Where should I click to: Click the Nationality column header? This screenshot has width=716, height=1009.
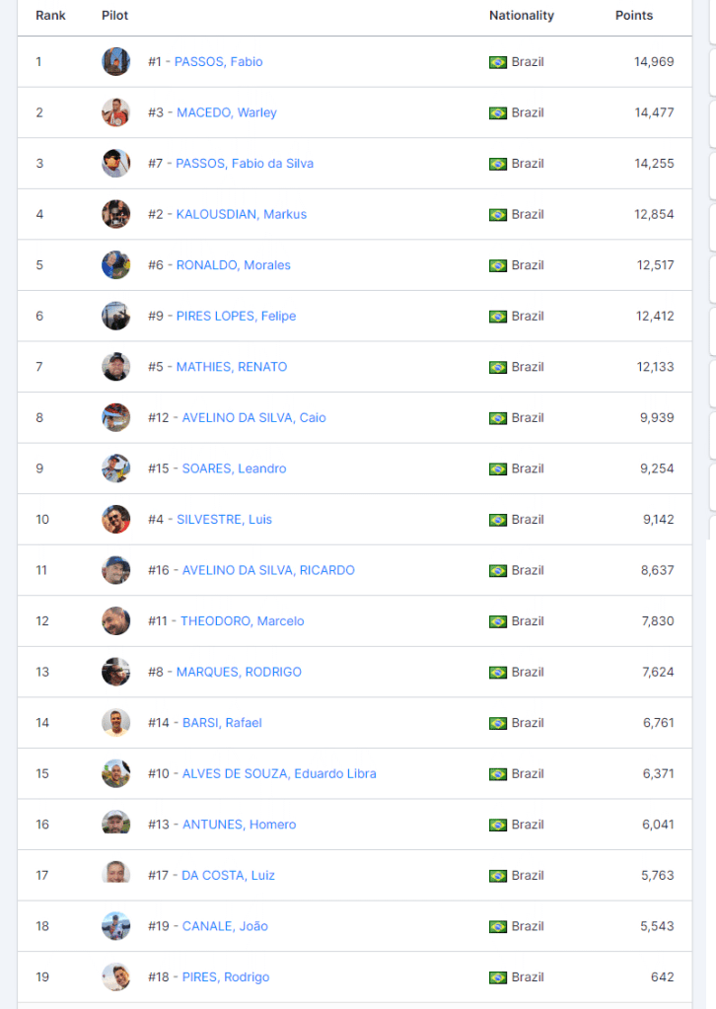522,15
